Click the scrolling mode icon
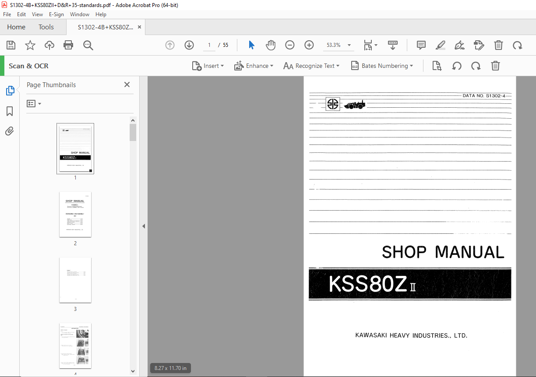Screen dimensions: 536x377 [x=393, y=45]
